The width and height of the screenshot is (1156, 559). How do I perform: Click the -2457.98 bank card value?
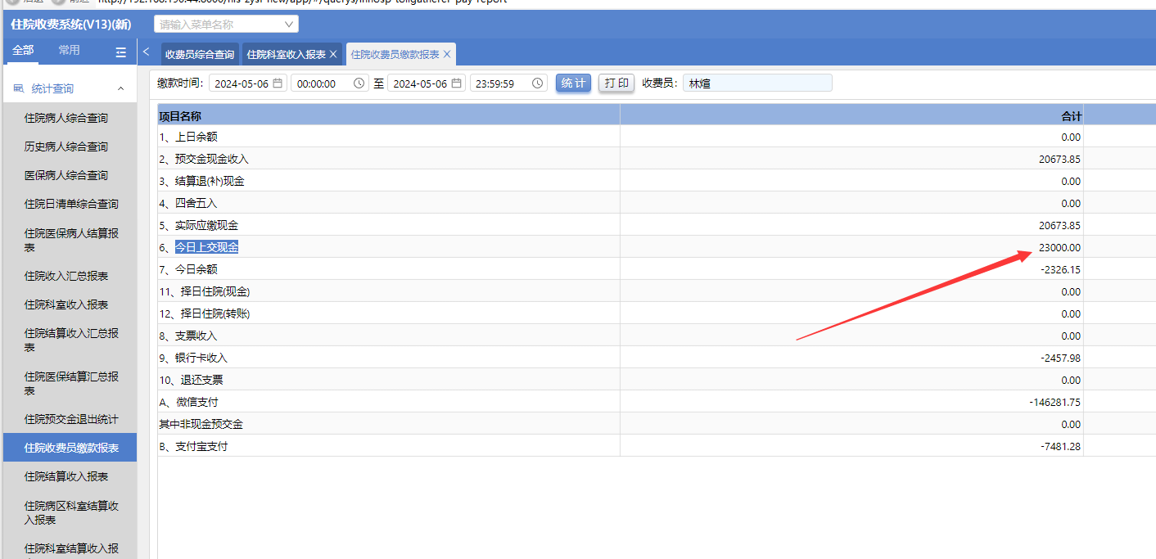click(1061, 358)
